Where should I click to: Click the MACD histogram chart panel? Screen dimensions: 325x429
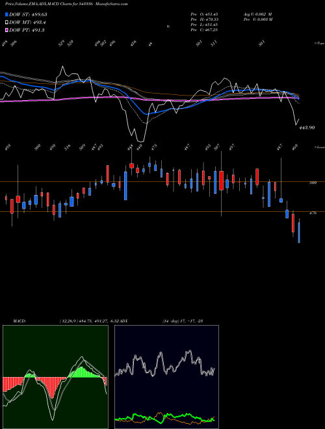point(55,377)
